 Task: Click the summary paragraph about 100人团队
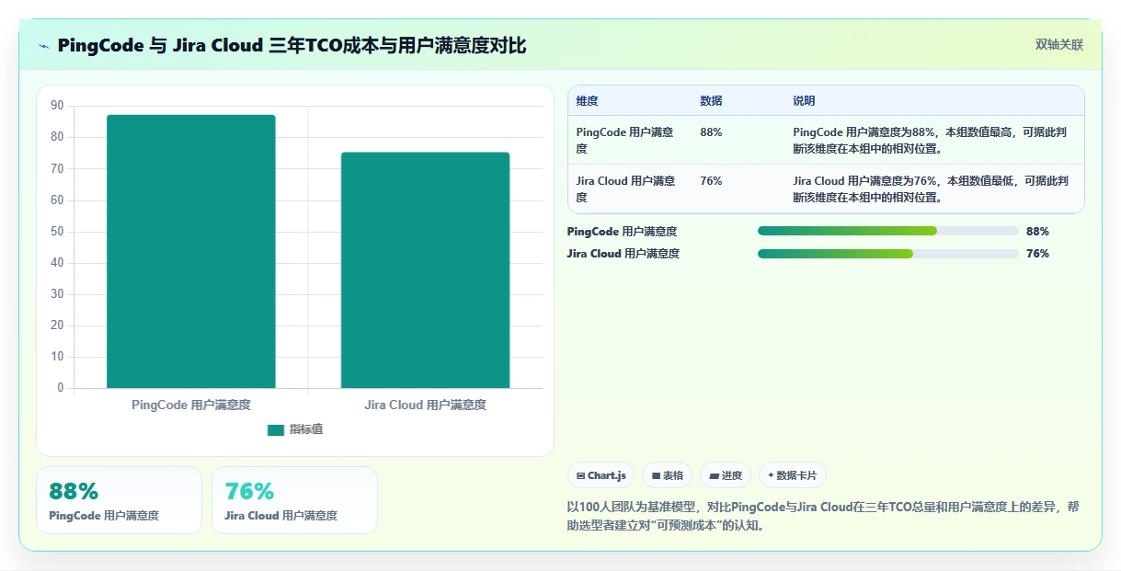(823, 516)
